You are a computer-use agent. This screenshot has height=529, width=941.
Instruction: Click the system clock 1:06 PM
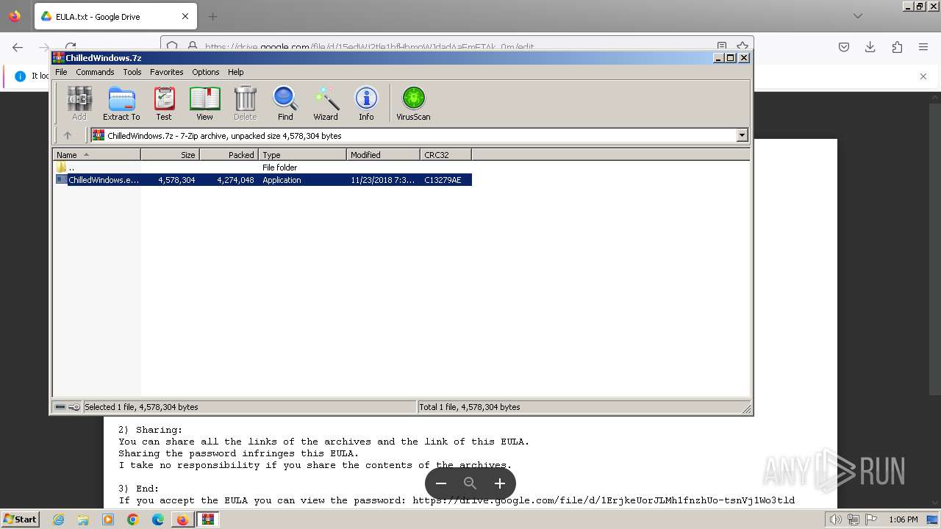click(x=904, y=519)
